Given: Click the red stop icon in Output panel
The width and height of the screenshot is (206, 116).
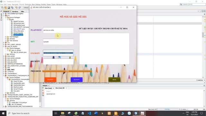Looking at the screenshot, I should (43, 93).
